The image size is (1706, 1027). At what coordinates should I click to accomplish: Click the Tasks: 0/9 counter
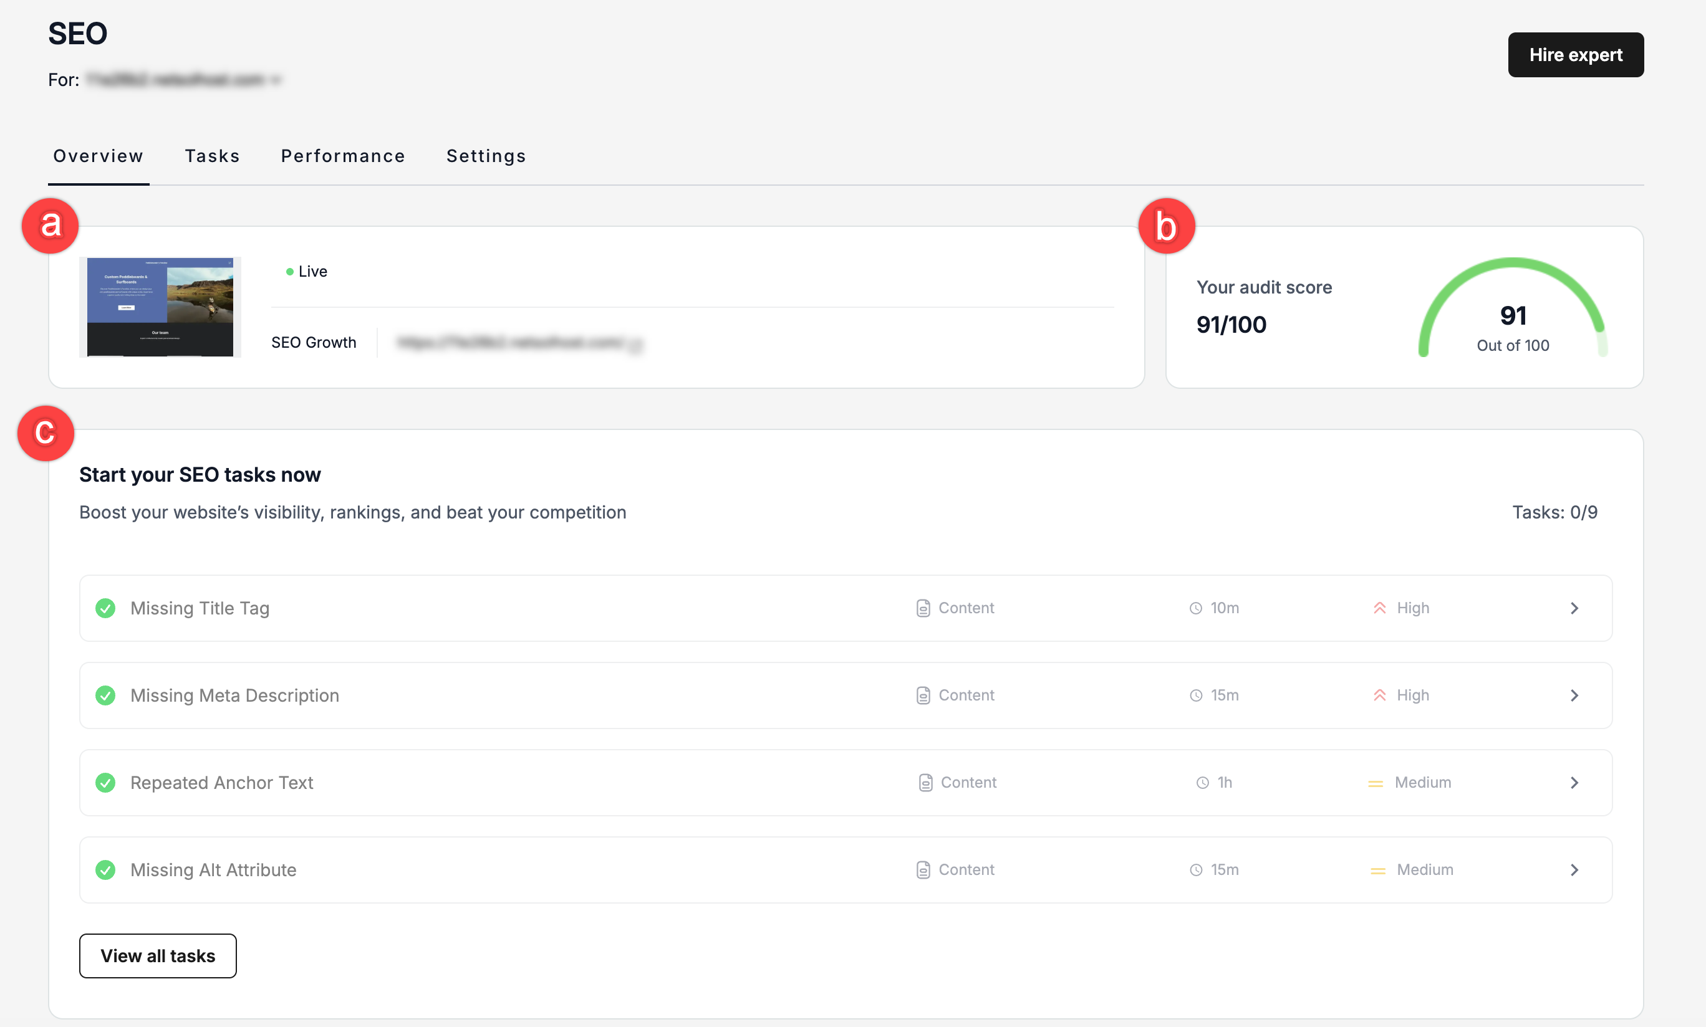point(1554,512)
